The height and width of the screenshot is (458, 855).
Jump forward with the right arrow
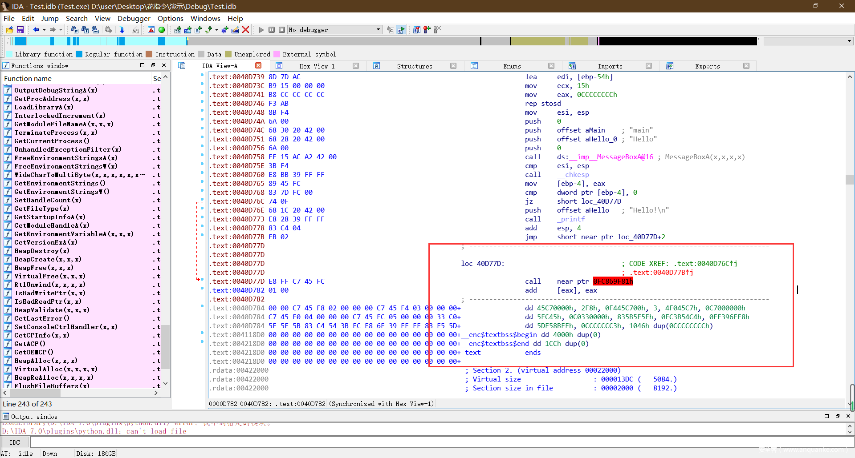52,30
